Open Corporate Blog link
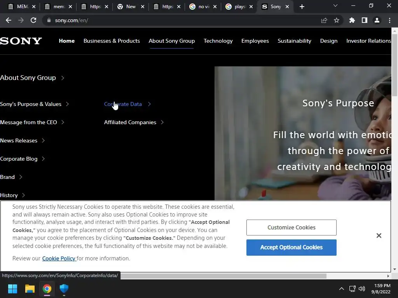The image size is (398, 298). coord(22,159)
